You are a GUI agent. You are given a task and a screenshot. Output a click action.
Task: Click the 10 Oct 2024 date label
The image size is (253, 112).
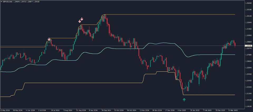coord(119,110)
